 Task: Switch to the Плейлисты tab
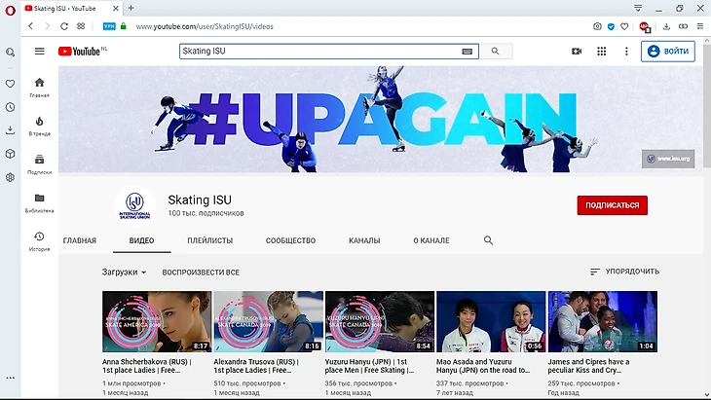pos(209,240)
